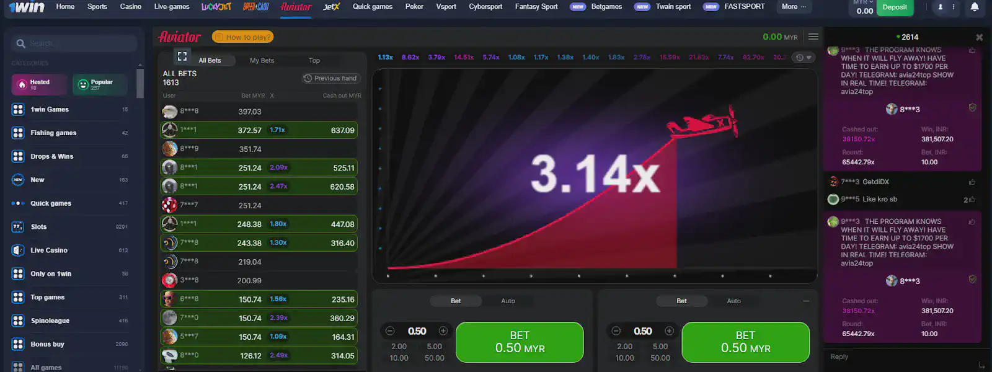Close the chat panel with the X
The height and width of the screenshot is (372, 992).
coord(979,37)
